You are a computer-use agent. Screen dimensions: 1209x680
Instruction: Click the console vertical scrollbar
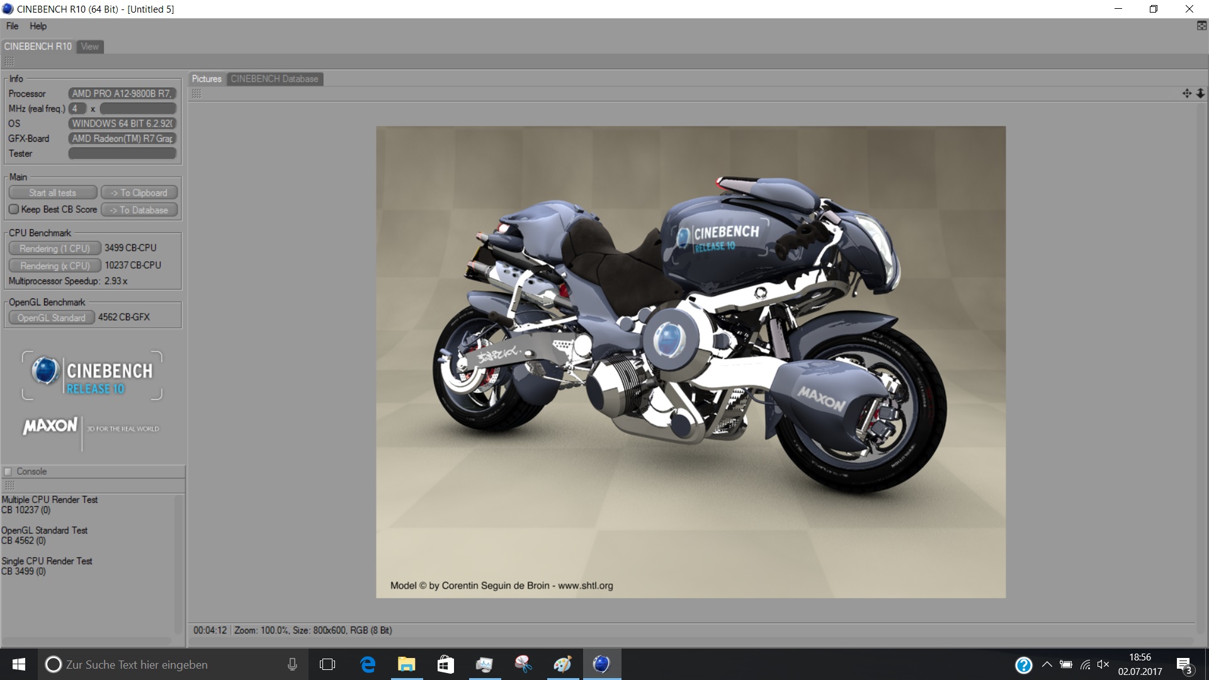tap(179, 564)
